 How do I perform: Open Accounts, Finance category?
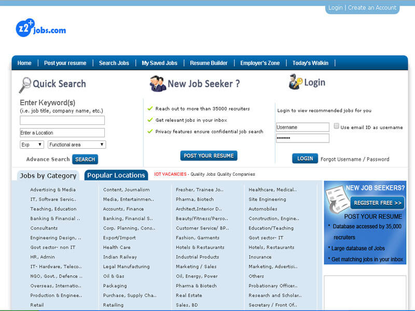click(x=123, y=209)
